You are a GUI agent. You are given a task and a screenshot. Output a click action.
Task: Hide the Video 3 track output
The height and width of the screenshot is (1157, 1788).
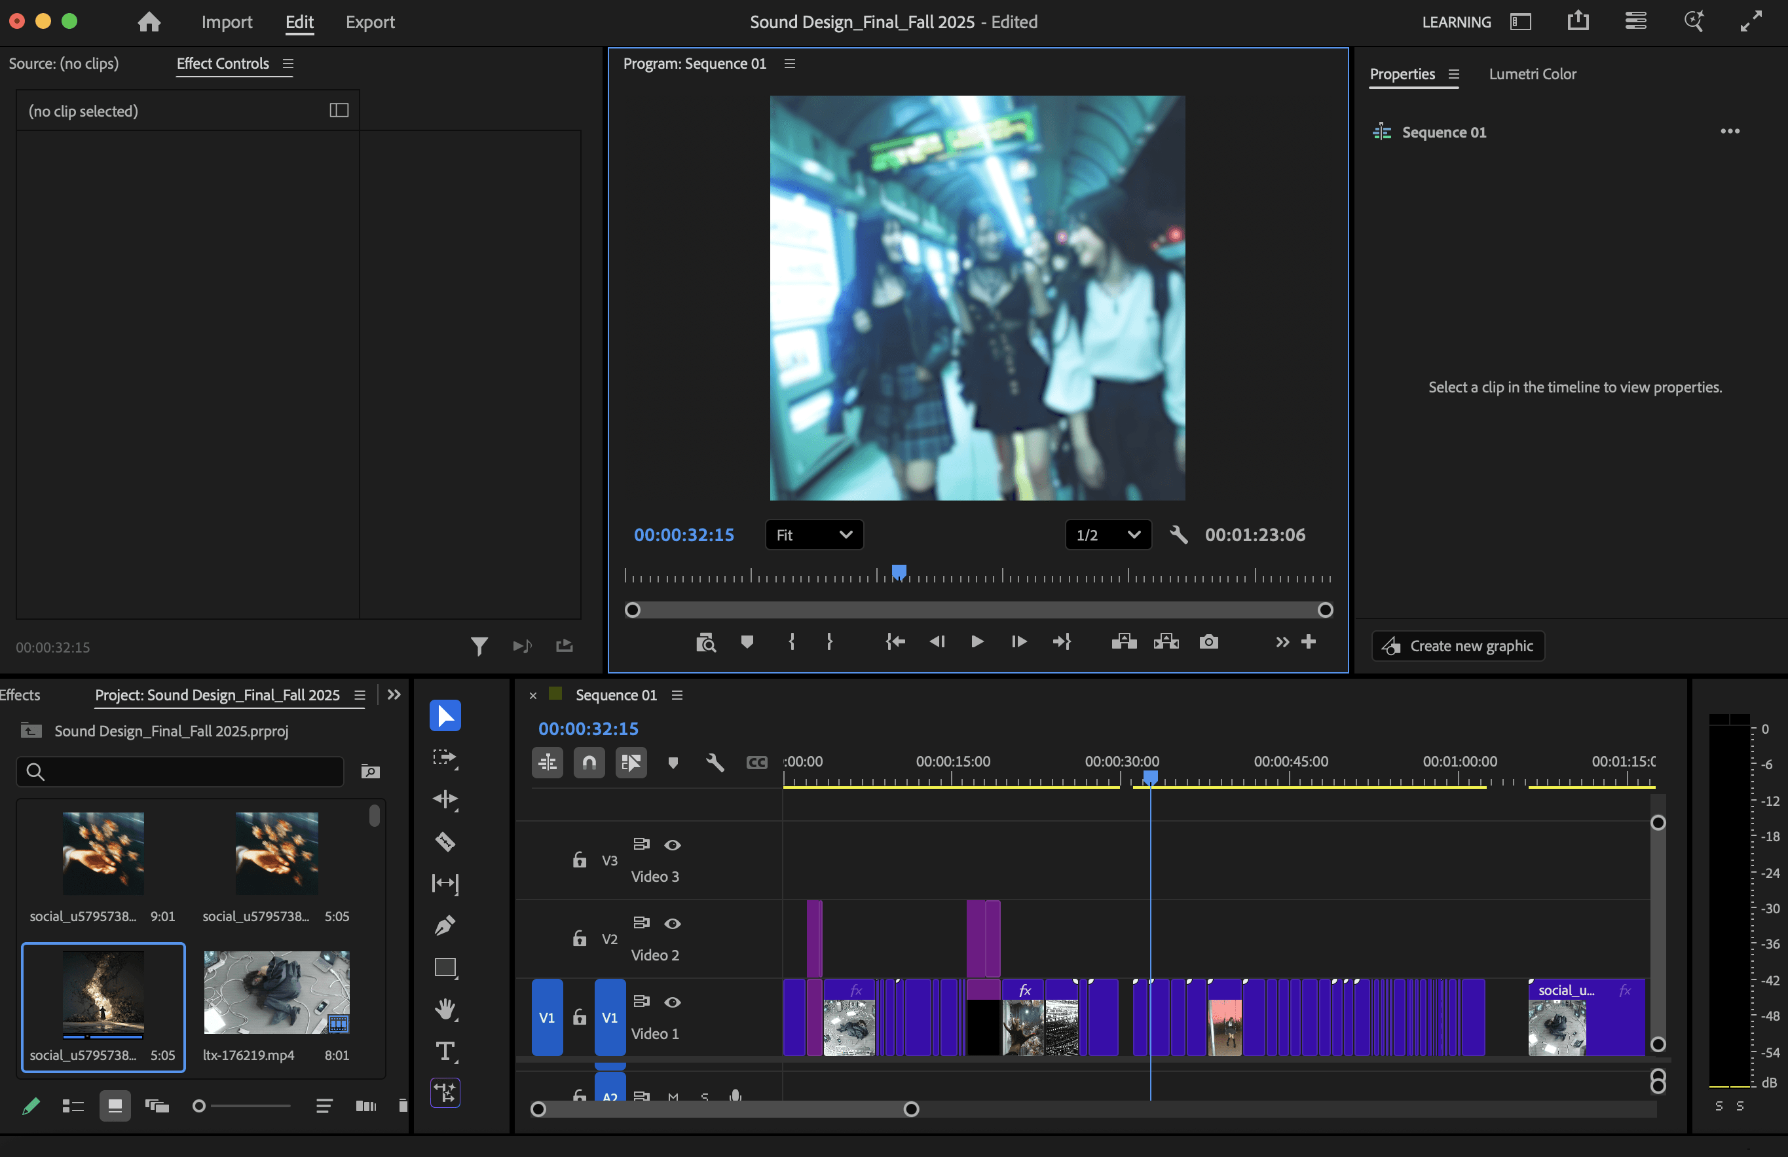coord(672,844)
